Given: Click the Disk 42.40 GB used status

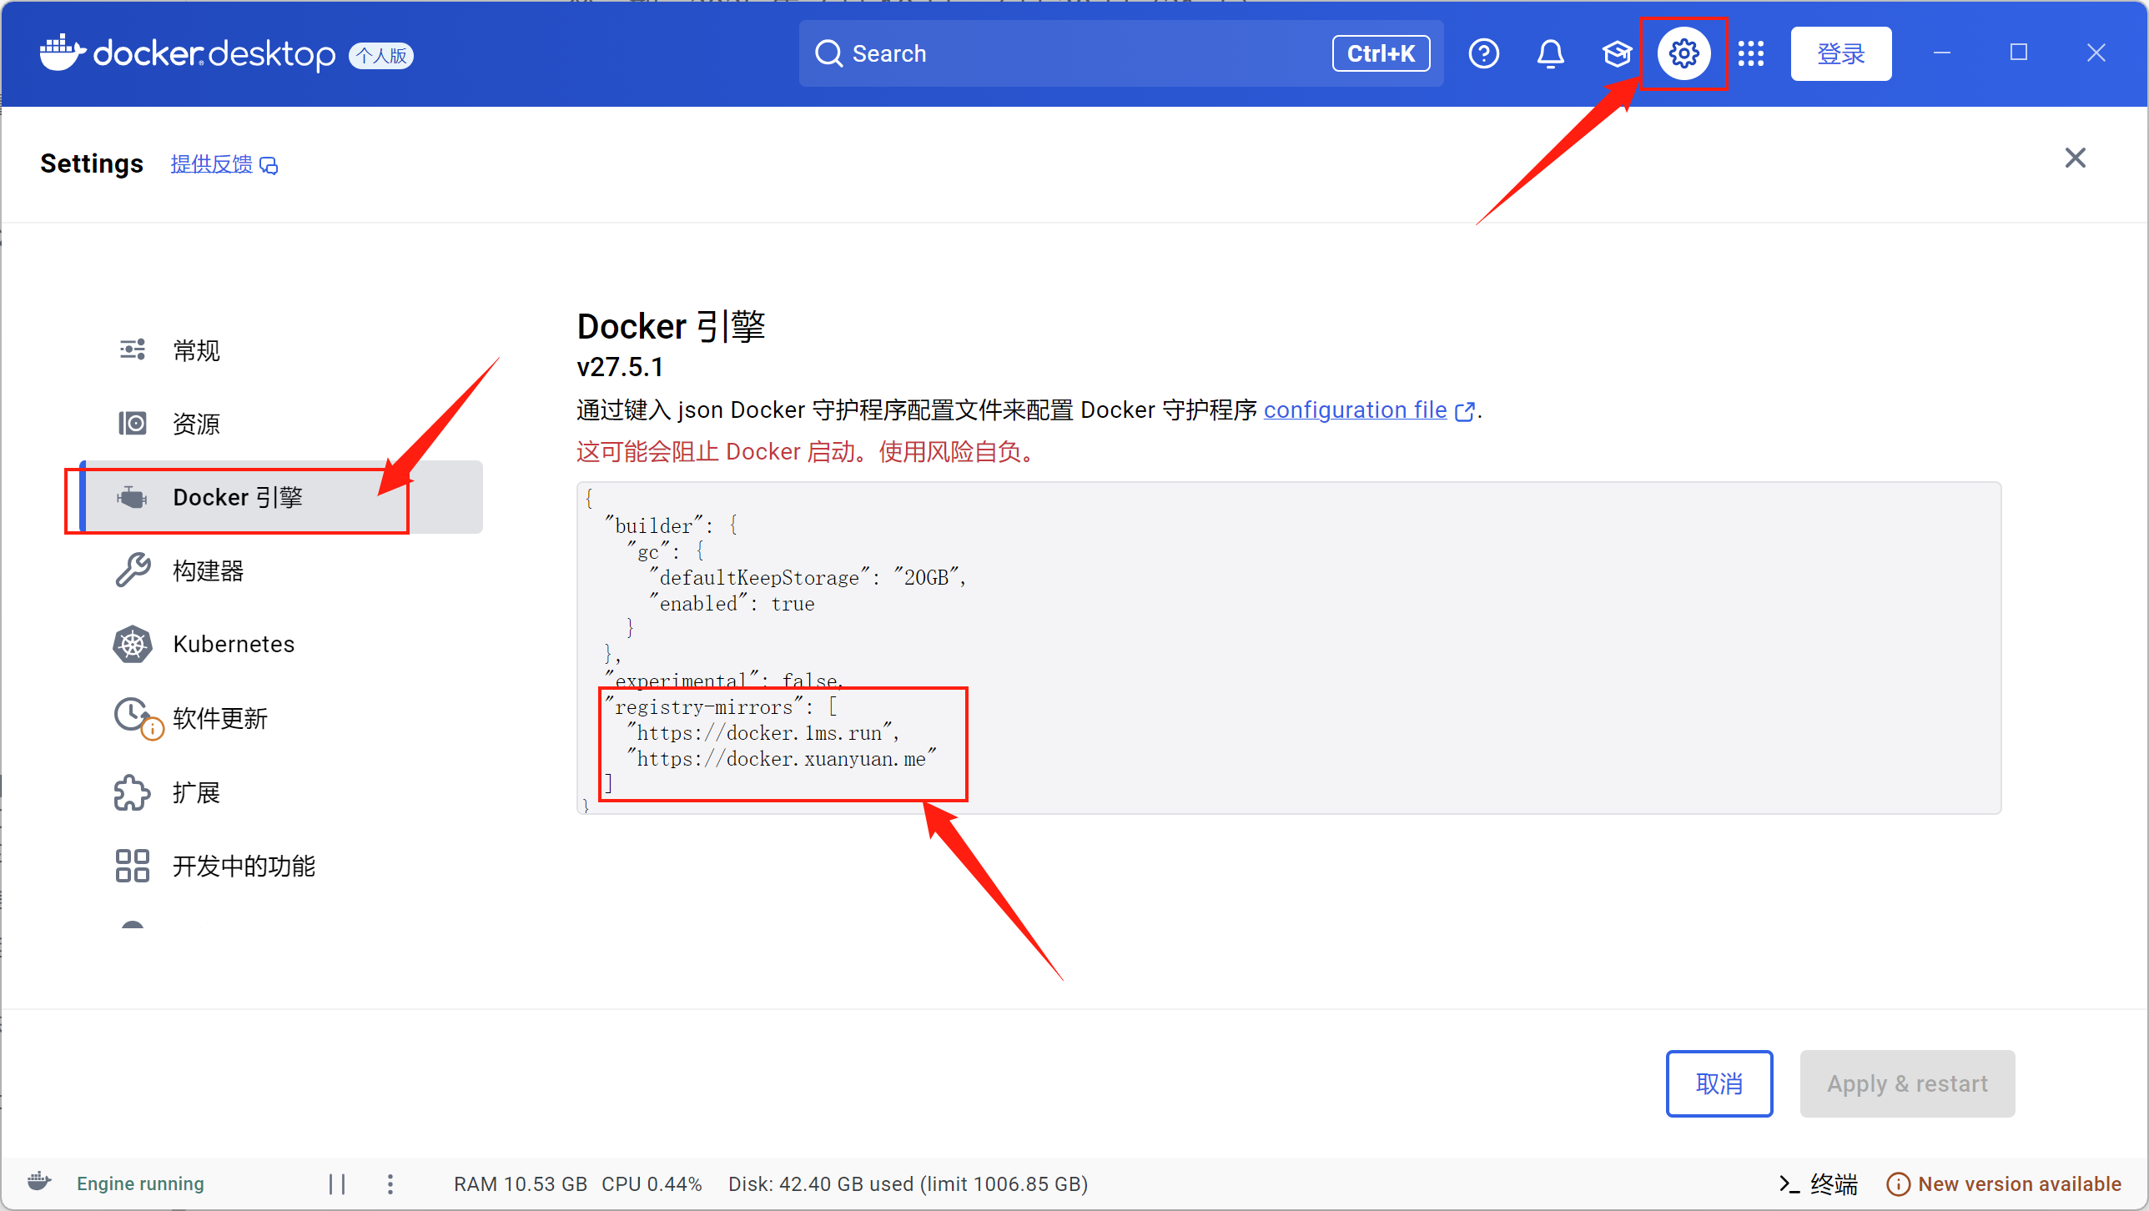Looking at the screenshot, I should click(908, 1183).
